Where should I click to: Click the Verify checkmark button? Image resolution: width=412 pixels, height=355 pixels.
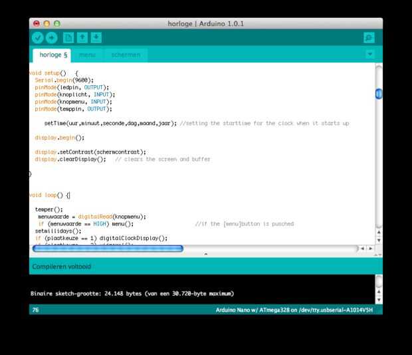coord(38,38)
